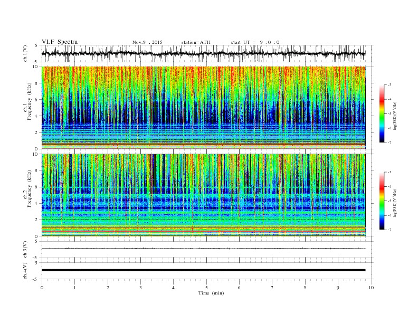Click the 7 tick label on time axis

tap(272, 288)
